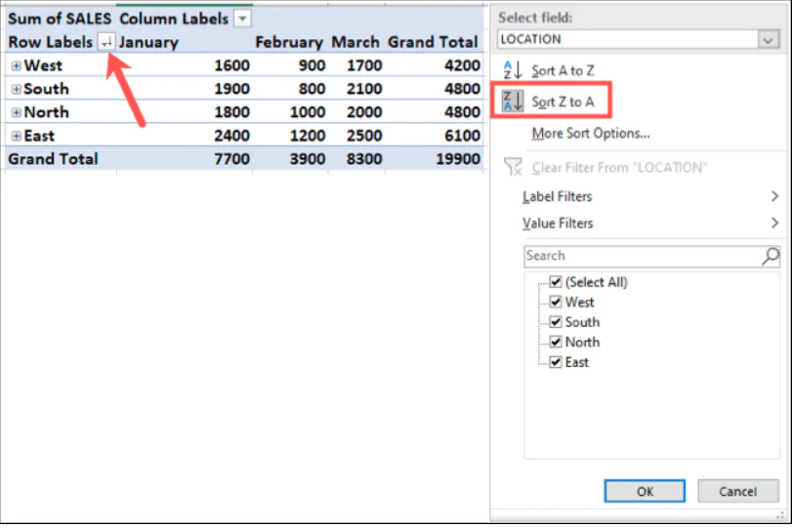This screenshot has height=528, width=792.
Task: Toggle the (Select All) checkbox
Action: [x=556, y=282]
